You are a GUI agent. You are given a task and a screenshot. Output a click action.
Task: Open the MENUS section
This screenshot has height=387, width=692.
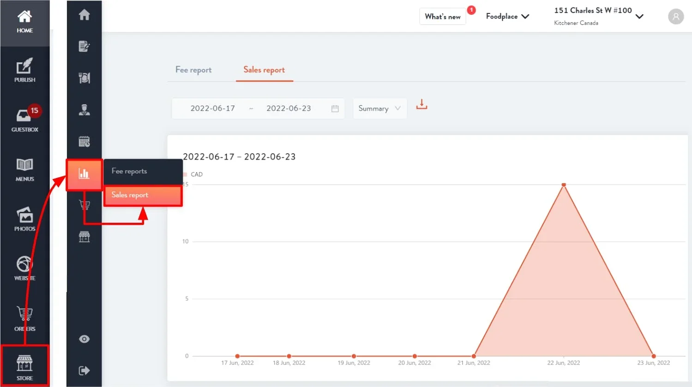25,170
